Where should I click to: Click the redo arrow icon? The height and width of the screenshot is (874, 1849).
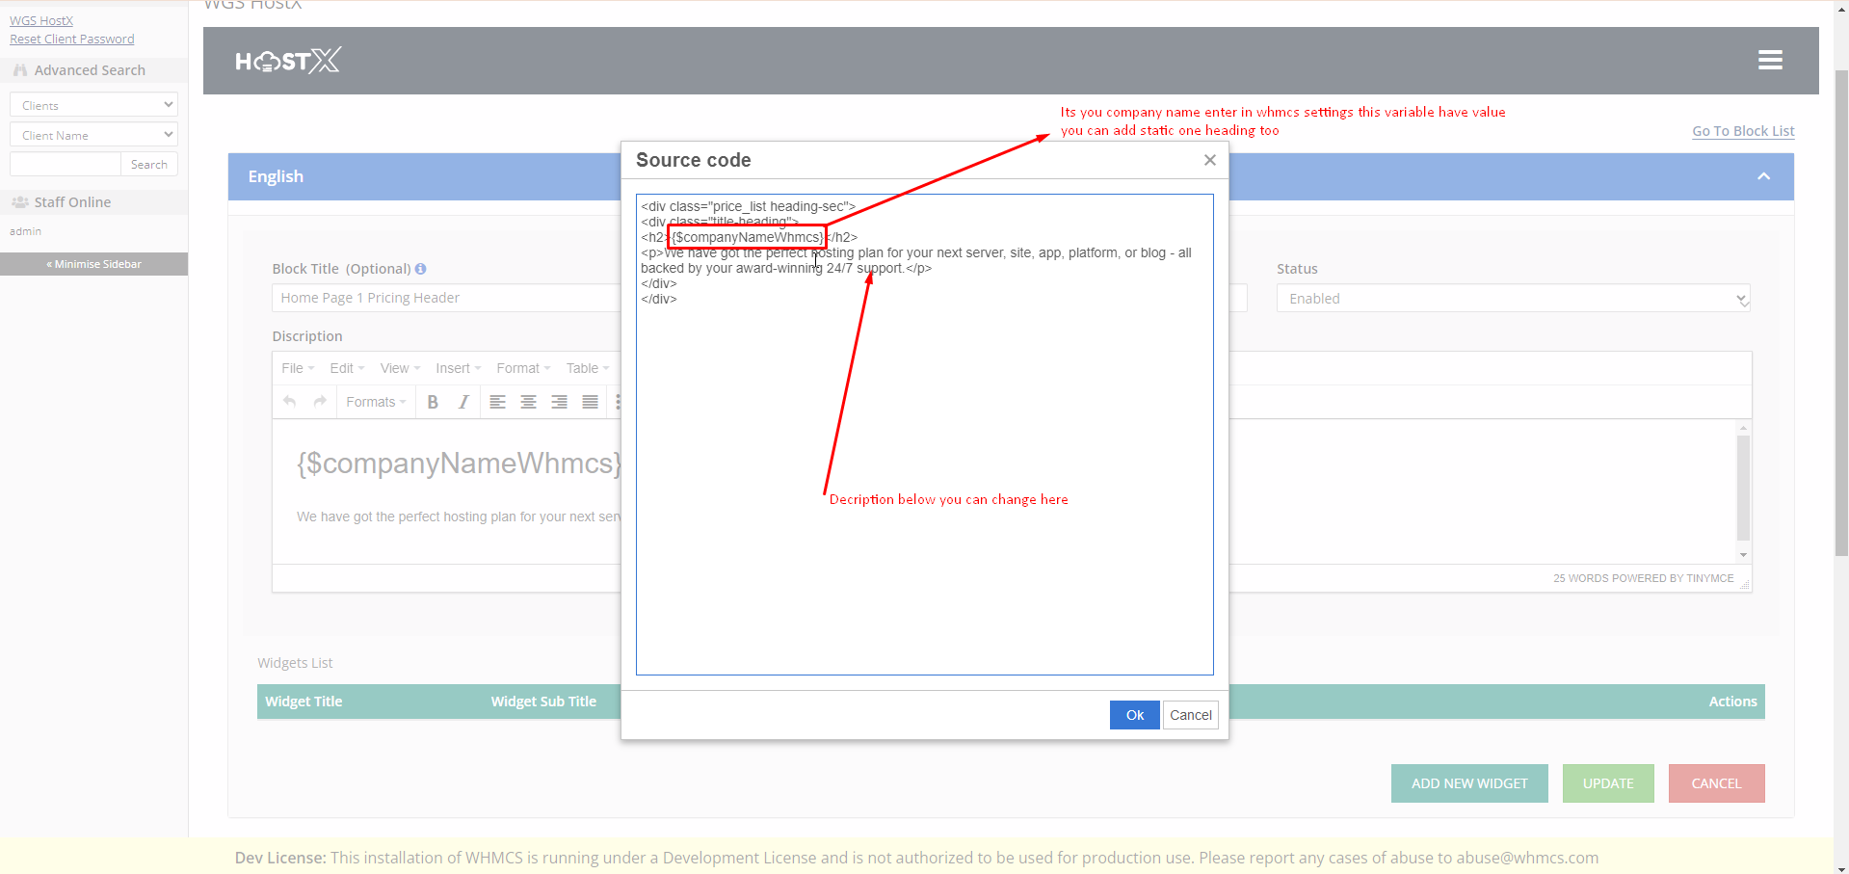coord(320,402)
